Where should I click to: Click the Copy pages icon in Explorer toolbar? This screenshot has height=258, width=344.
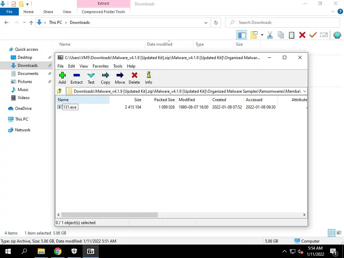(281, 35)
